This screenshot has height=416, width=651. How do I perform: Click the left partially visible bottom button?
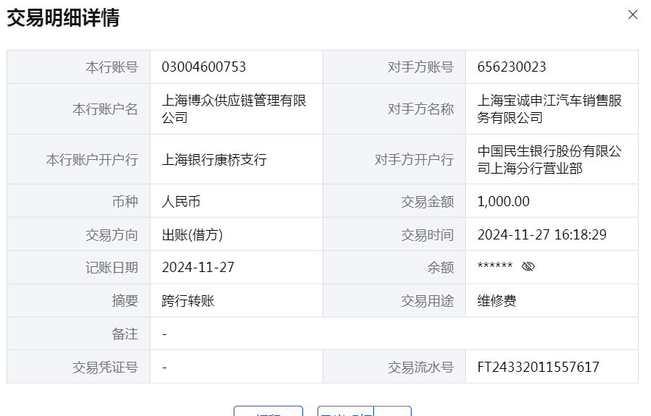[x=268, y=411]
